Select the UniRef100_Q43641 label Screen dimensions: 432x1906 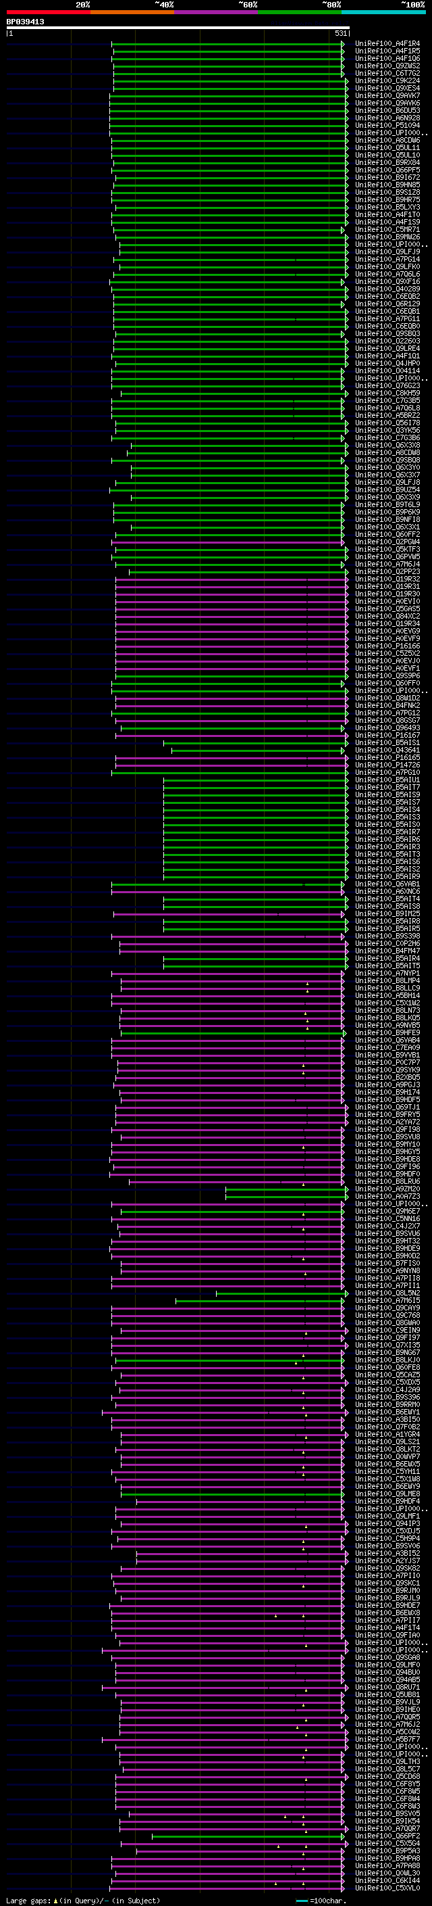387,751
